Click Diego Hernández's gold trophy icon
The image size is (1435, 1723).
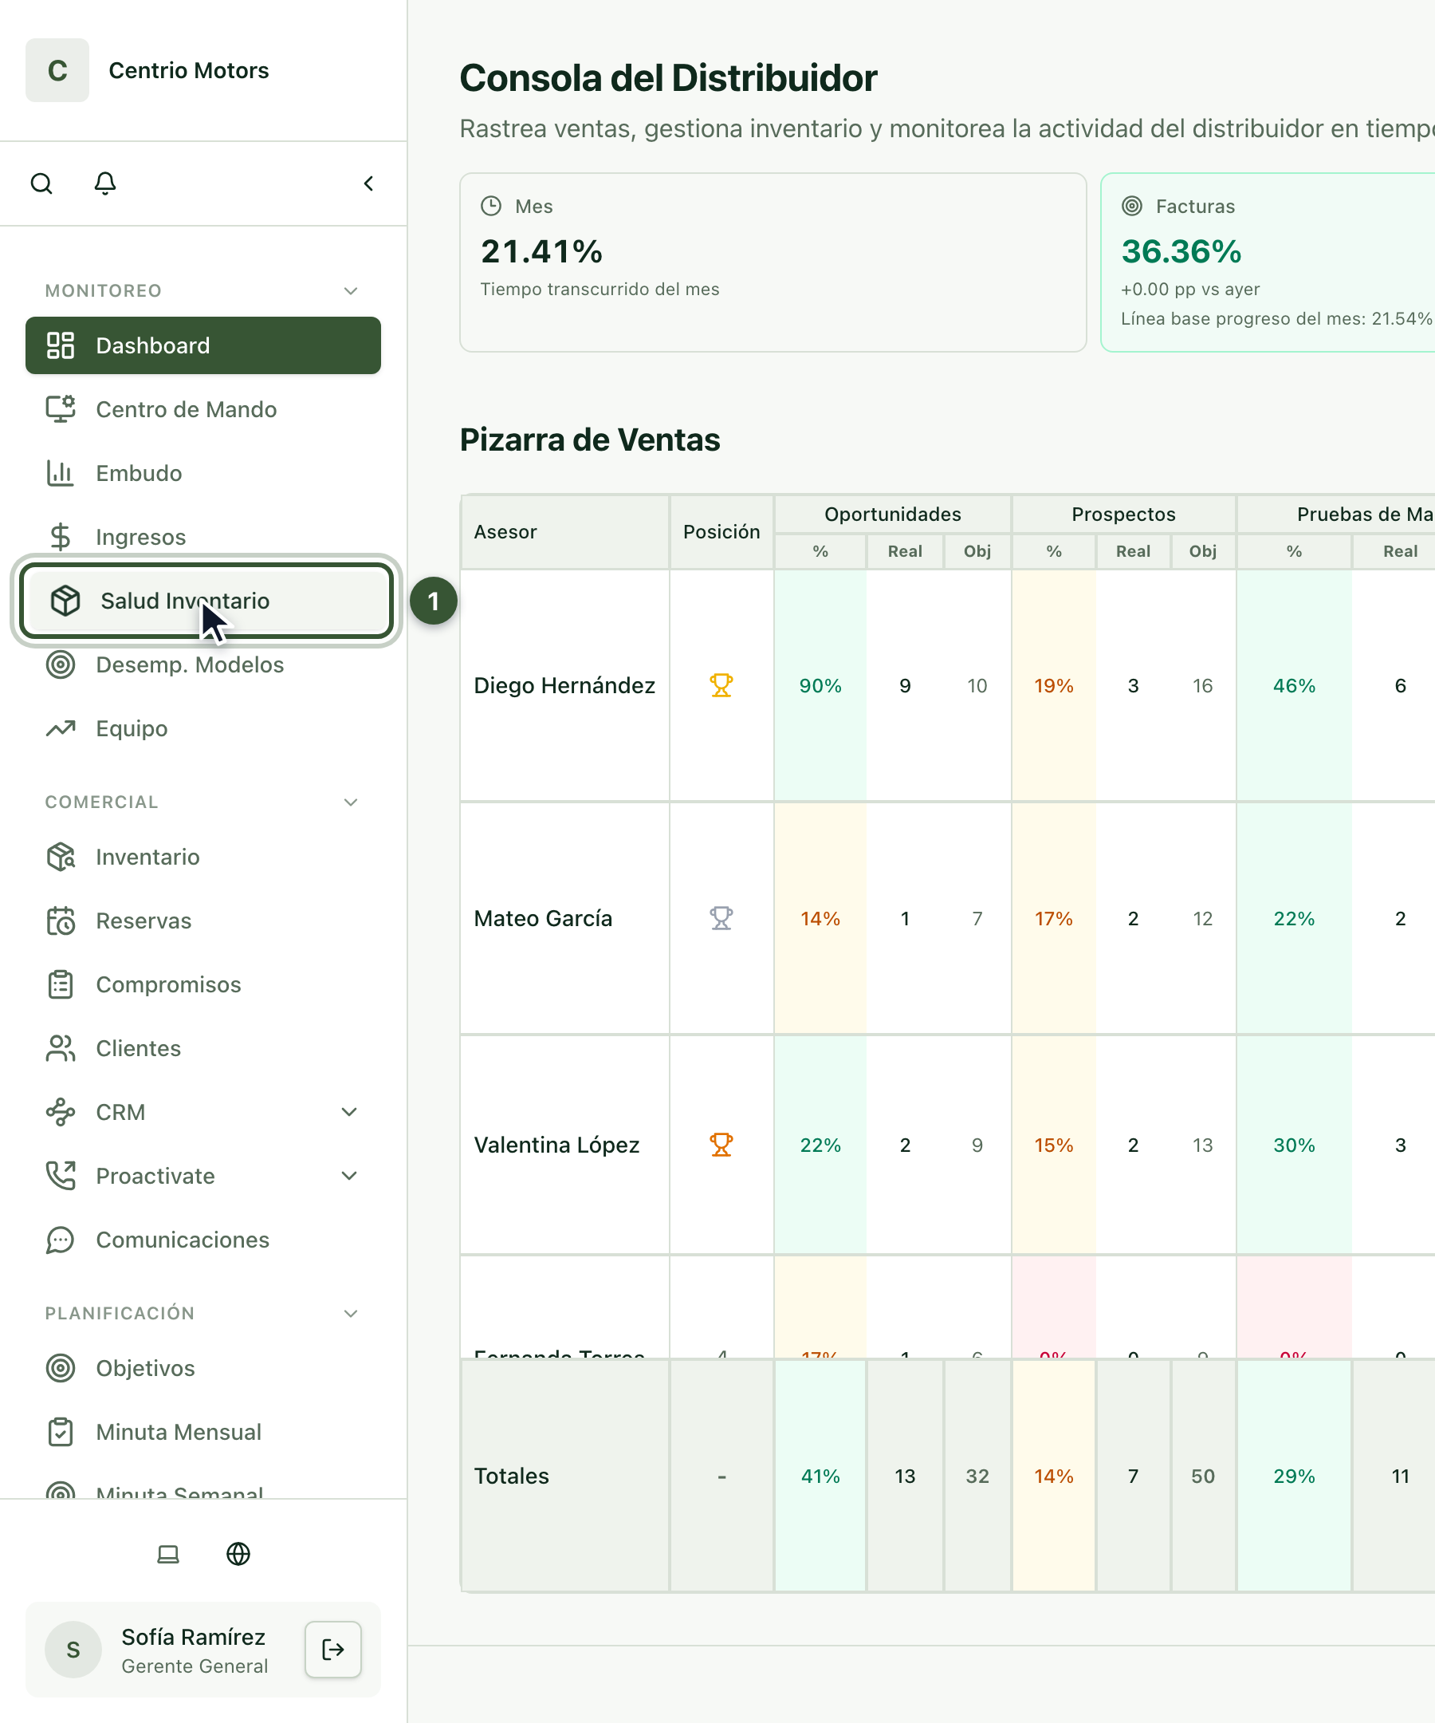[721, 685]
